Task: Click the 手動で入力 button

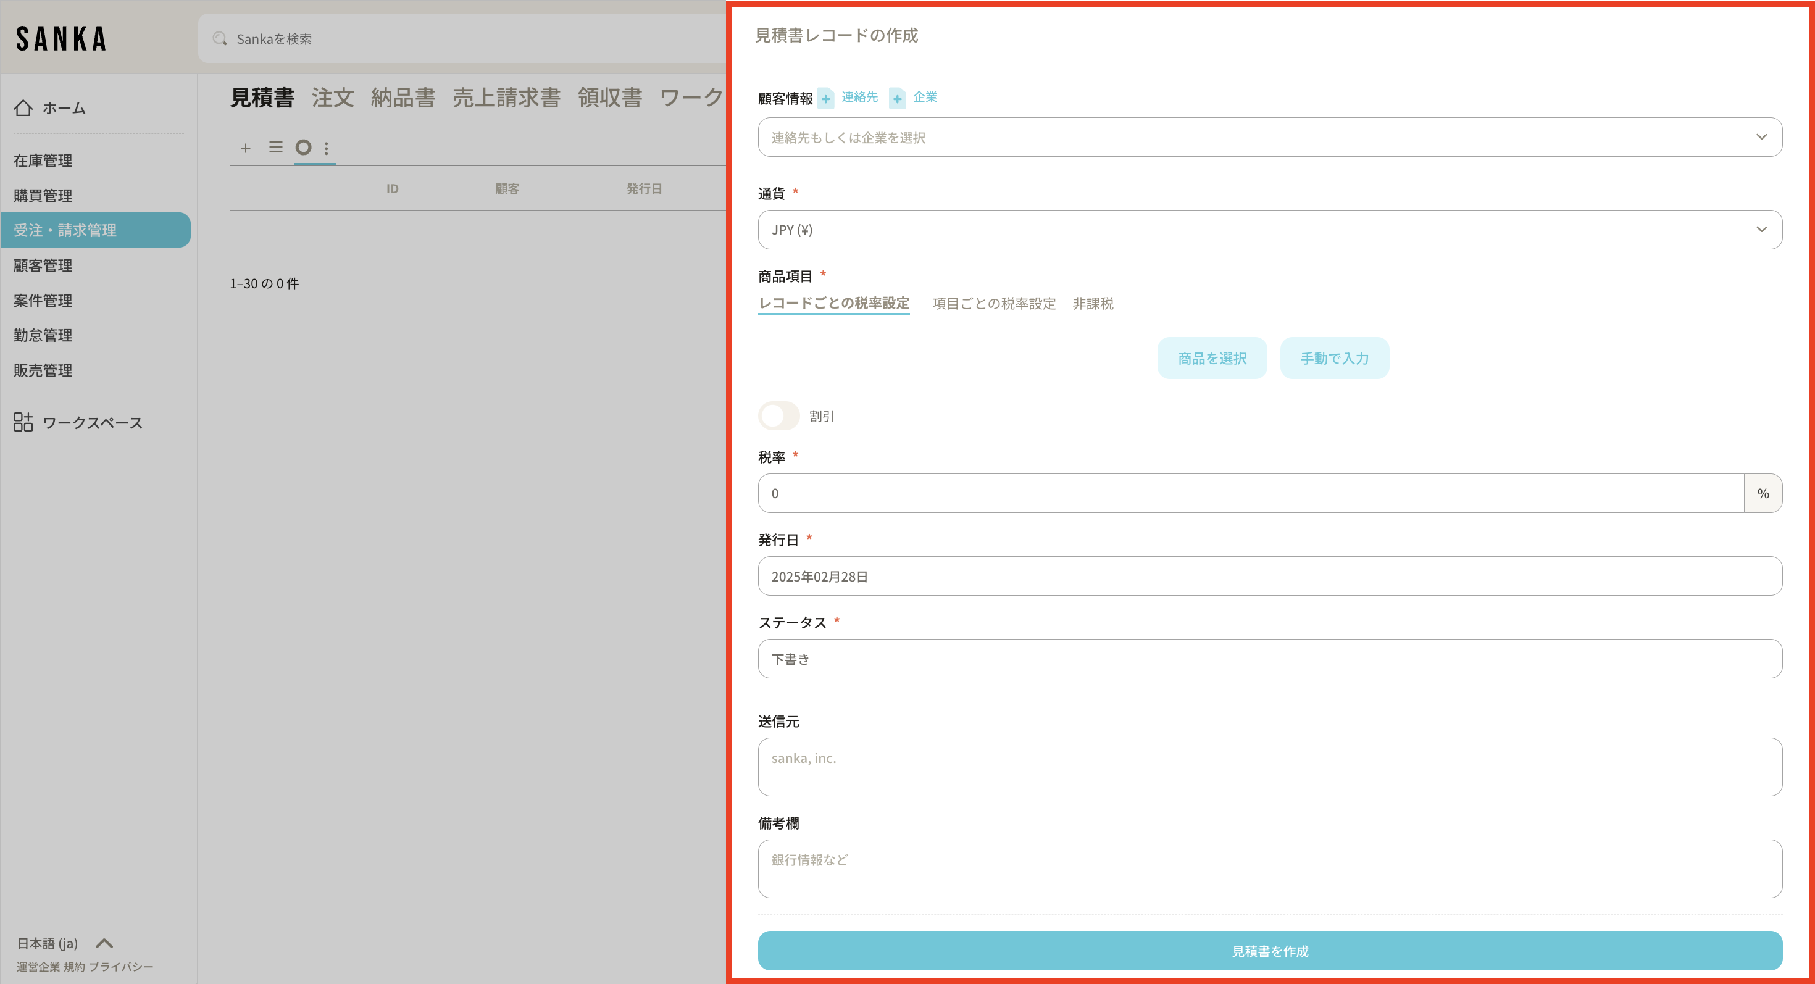Action: point(1333,359)
